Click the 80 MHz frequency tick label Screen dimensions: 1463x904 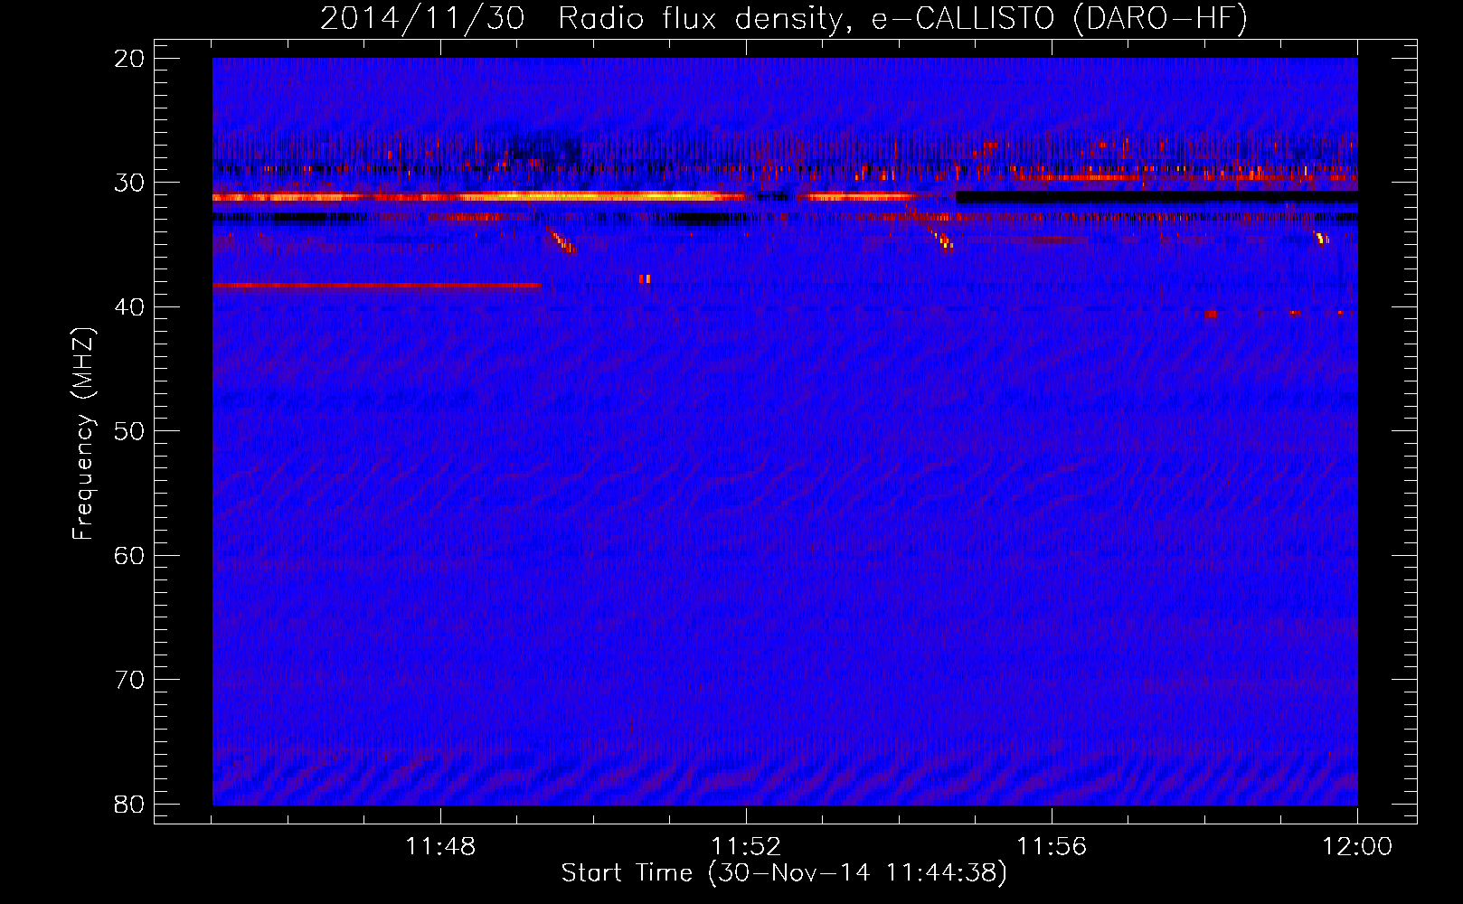(129, 805)
